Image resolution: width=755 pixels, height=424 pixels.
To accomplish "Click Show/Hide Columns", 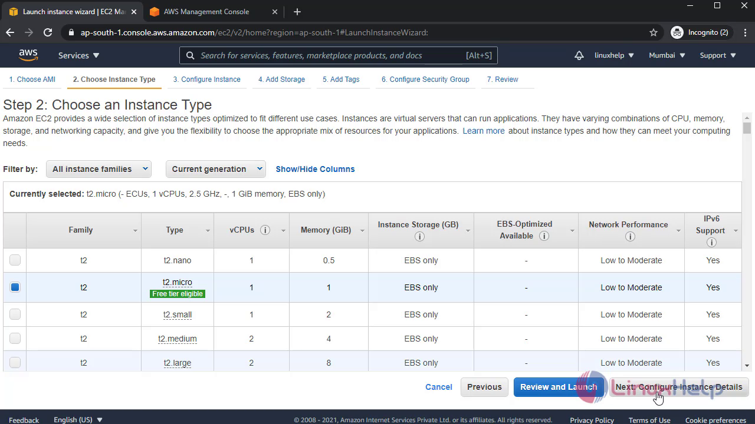I will pos(315,169).
